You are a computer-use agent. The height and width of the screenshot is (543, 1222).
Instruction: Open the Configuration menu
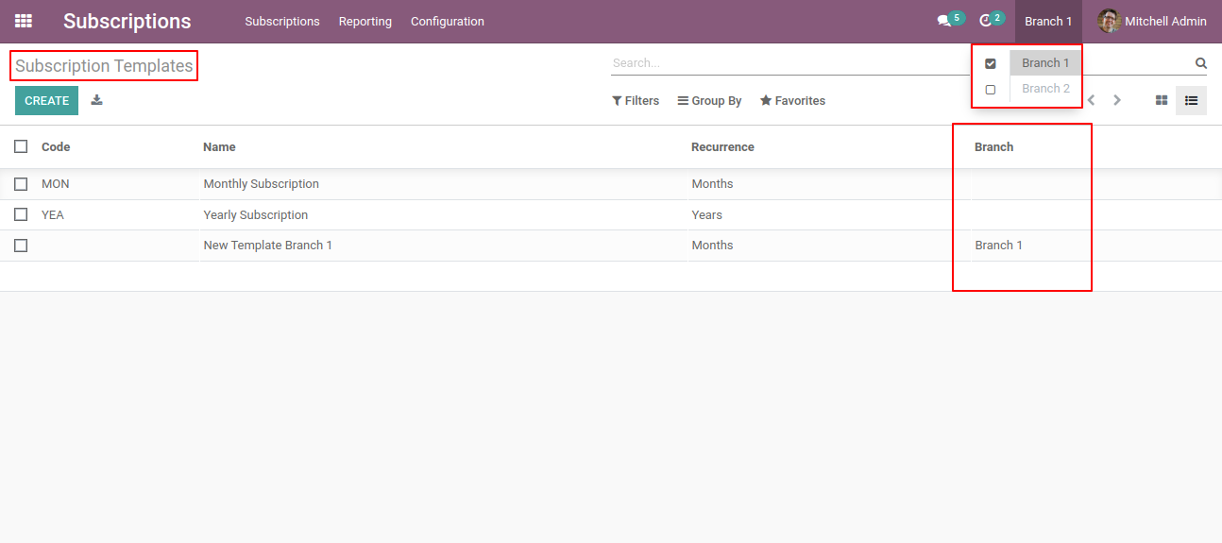(x=448, y=21)
